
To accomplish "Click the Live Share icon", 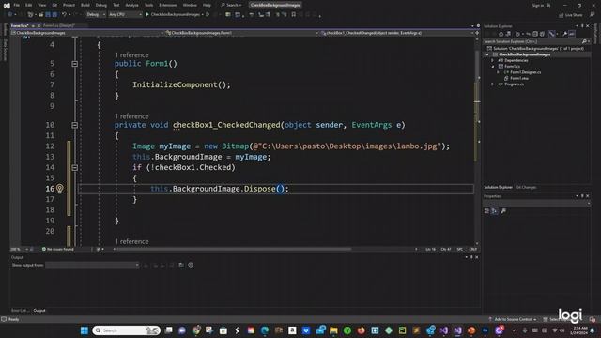I will [562, 15].
